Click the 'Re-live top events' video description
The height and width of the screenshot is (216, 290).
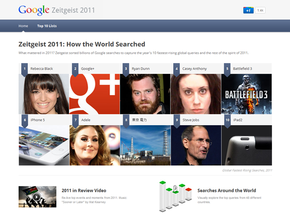[94, 200]
